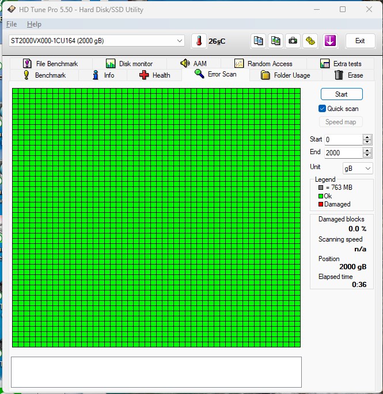Image resolution: width=383 pixels, height=394 pixels.
Task: Click the copy screenshot to clipboard icon
Action: coord(276,41)
